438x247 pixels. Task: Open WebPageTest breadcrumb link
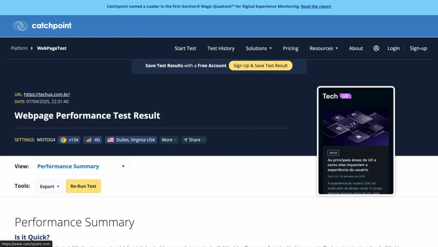tap(52, 48)
